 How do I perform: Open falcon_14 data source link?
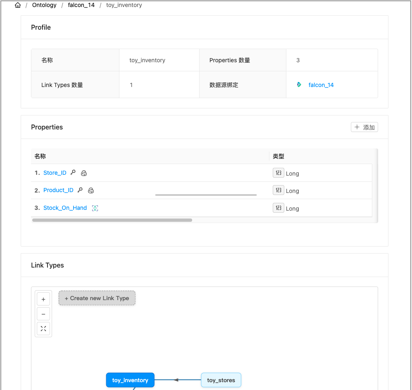click(x=321, y=85)
